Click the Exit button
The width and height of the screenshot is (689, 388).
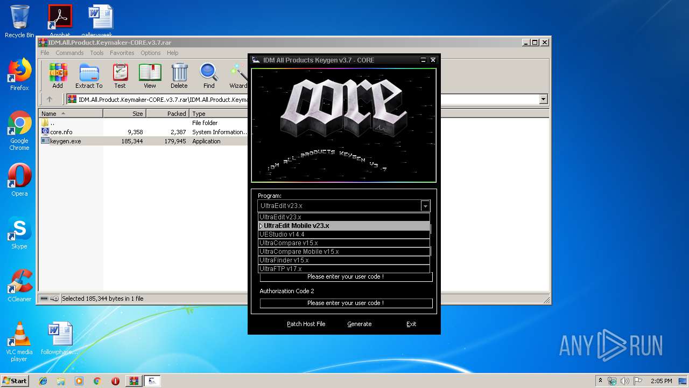[411, 324]
